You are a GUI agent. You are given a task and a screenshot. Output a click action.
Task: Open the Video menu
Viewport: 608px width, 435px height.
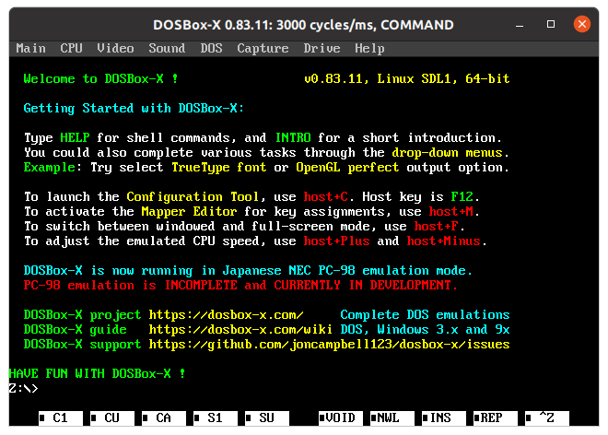pos(115,49)
